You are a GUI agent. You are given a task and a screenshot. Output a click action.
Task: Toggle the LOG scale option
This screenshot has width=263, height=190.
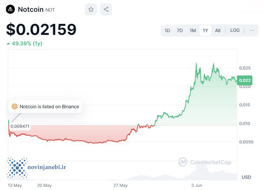[235, 30]
